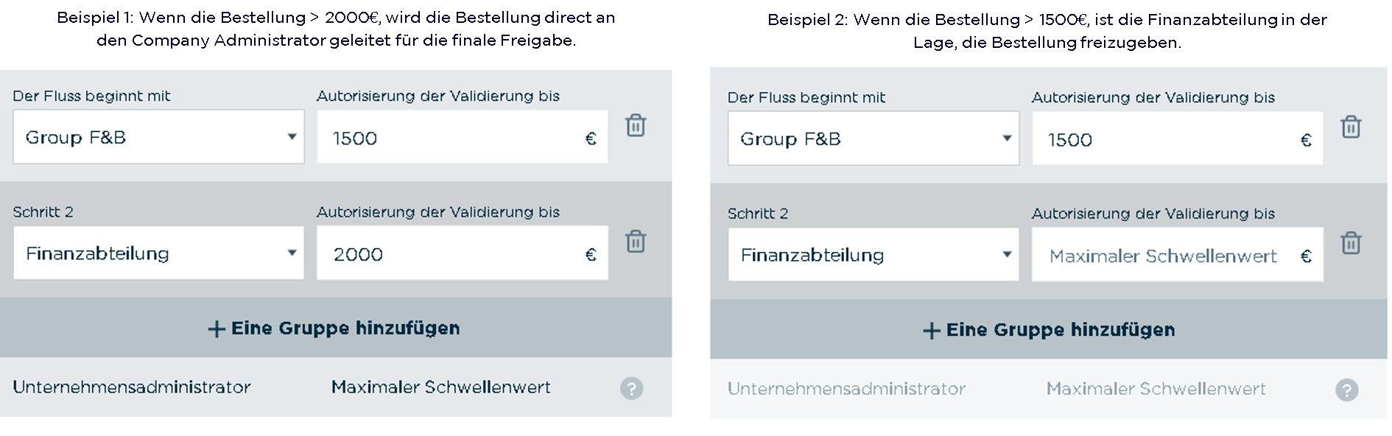Click the plus icon in left Eine Gruppe hinzufügen
The width and height of the screenshot is (1392, 436).
tap(217, 329)
